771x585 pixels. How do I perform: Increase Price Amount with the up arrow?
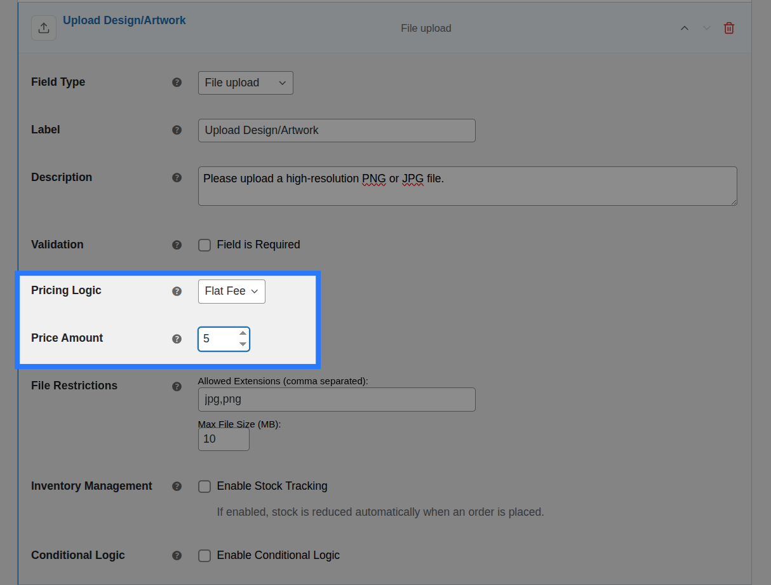coord(243,333)
